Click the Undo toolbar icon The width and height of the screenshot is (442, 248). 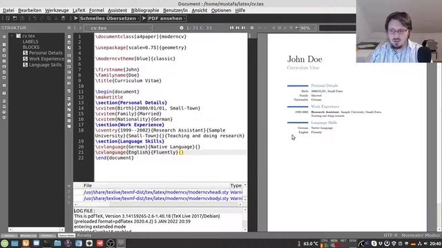point(35,19)
